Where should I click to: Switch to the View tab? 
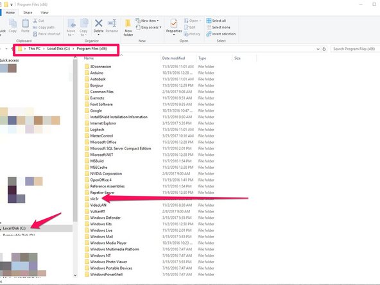click(44, 13)
